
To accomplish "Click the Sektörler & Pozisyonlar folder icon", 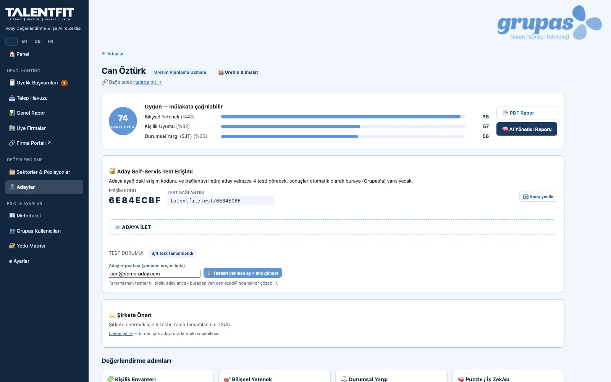I will (12, 172).
